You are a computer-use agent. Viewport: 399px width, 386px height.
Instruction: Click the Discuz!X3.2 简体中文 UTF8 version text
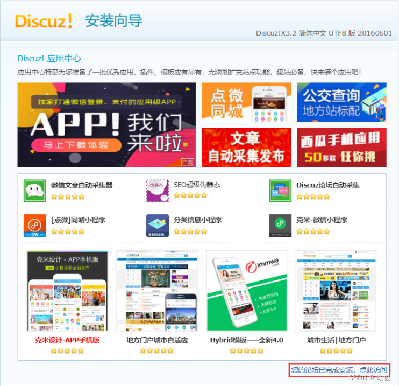(324, 33)
